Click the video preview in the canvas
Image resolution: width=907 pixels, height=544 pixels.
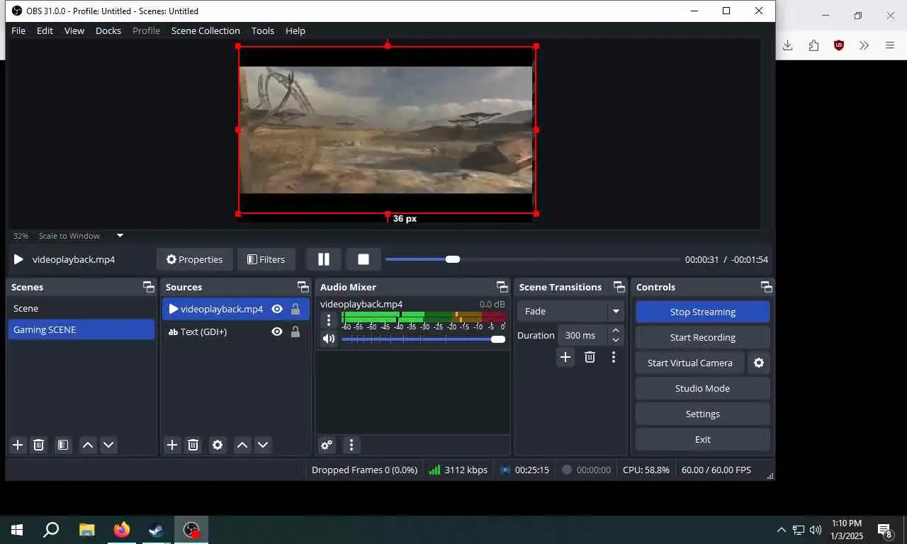click(386, 130)
